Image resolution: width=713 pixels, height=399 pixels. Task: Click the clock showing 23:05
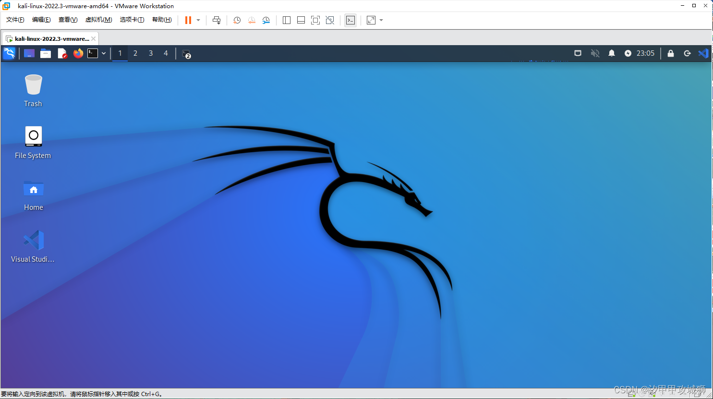point(645,53)
